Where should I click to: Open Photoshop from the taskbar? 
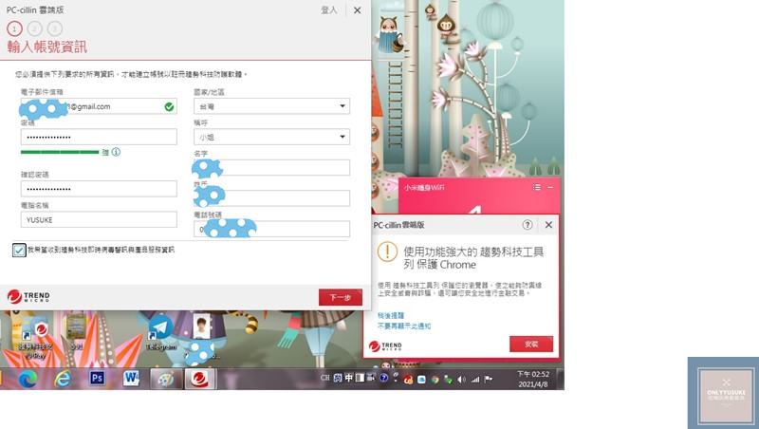pos(97,378)
